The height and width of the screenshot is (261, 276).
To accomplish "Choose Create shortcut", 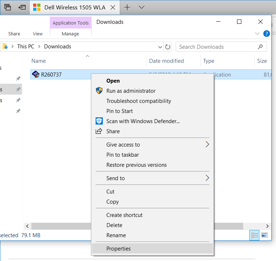I will [152, 215].
